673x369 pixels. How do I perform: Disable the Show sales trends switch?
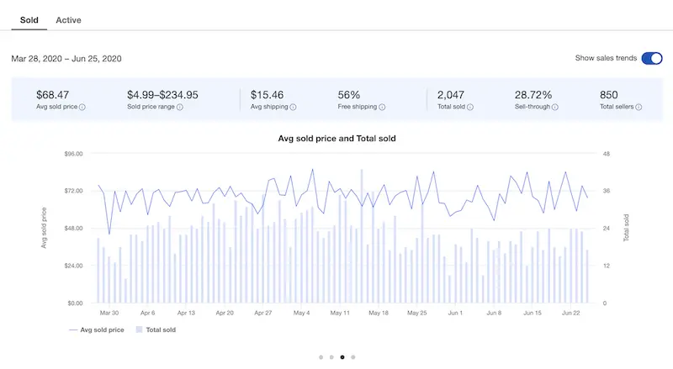651,58
